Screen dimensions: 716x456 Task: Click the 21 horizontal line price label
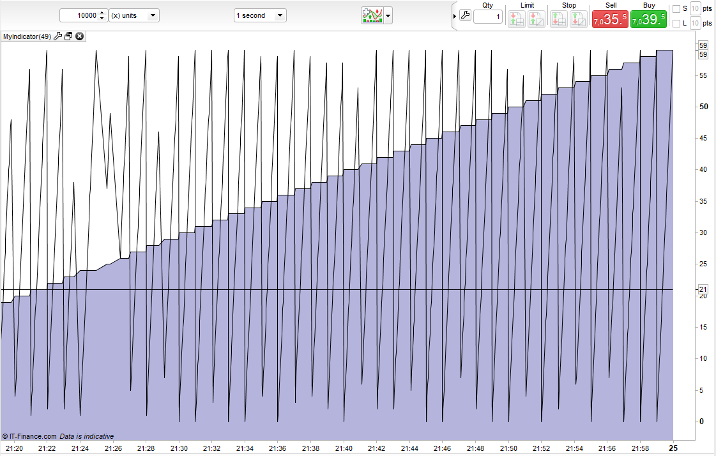pos(703,289)
